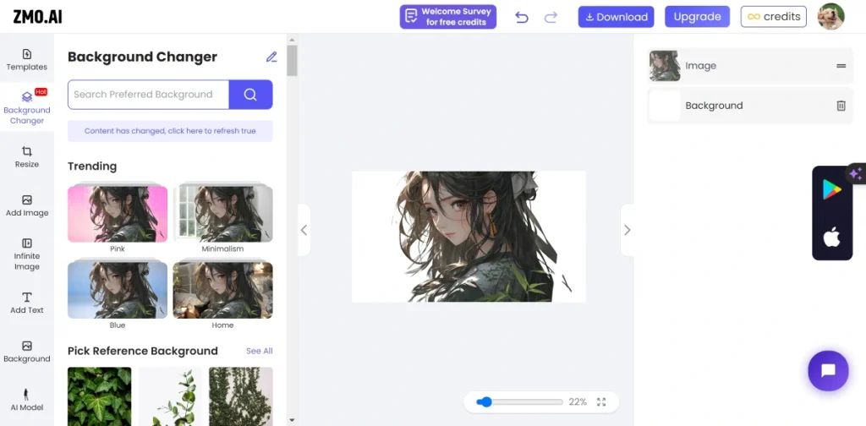This screenshot has width=866, height=426.
Task: Click the pencil edit icon beside Background Changer
Action: pyautogui.click(x=271, y=57)
